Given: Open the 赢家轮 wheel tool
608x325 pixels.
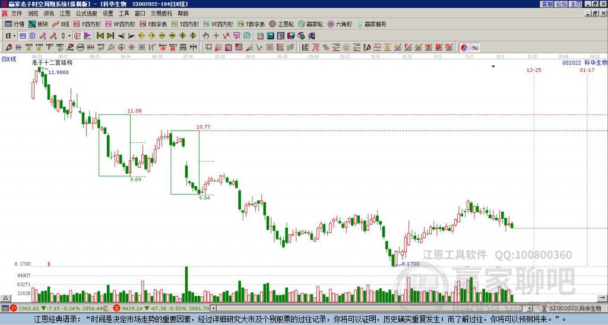Looking at the screenshot, I should 311,24.
